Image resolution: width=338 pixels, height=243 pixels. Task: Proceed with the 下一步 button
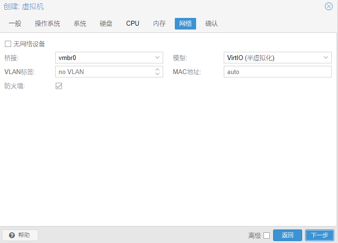point(320,235)
